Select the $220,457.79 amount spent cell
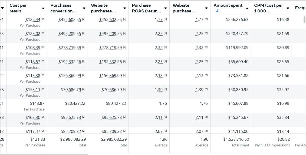This screenshot has height=155, width=306. 237,33
